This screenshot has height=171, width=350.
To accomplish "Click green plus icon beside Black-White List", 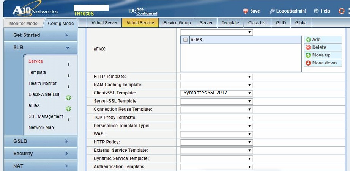I will pyautogui.click(x=68, y=97).
